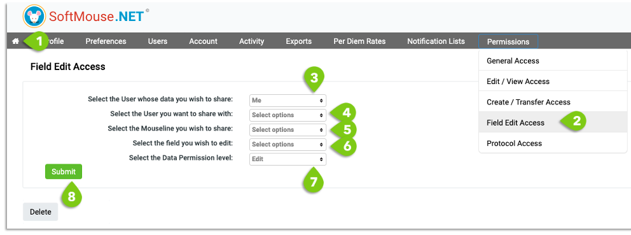Screen dimensions: 631x235
Task: Click the Delete button
Action: (40, 212)
